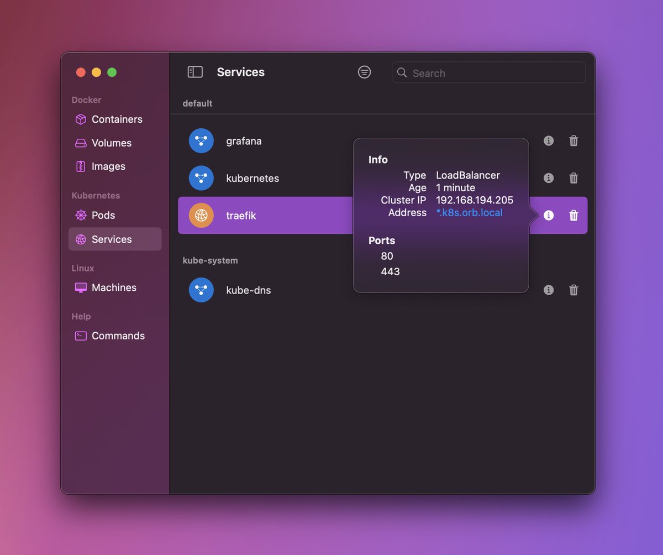Switch to Kubernetes Pods view
Screen dimensions: 663x555
coord(115,215)
